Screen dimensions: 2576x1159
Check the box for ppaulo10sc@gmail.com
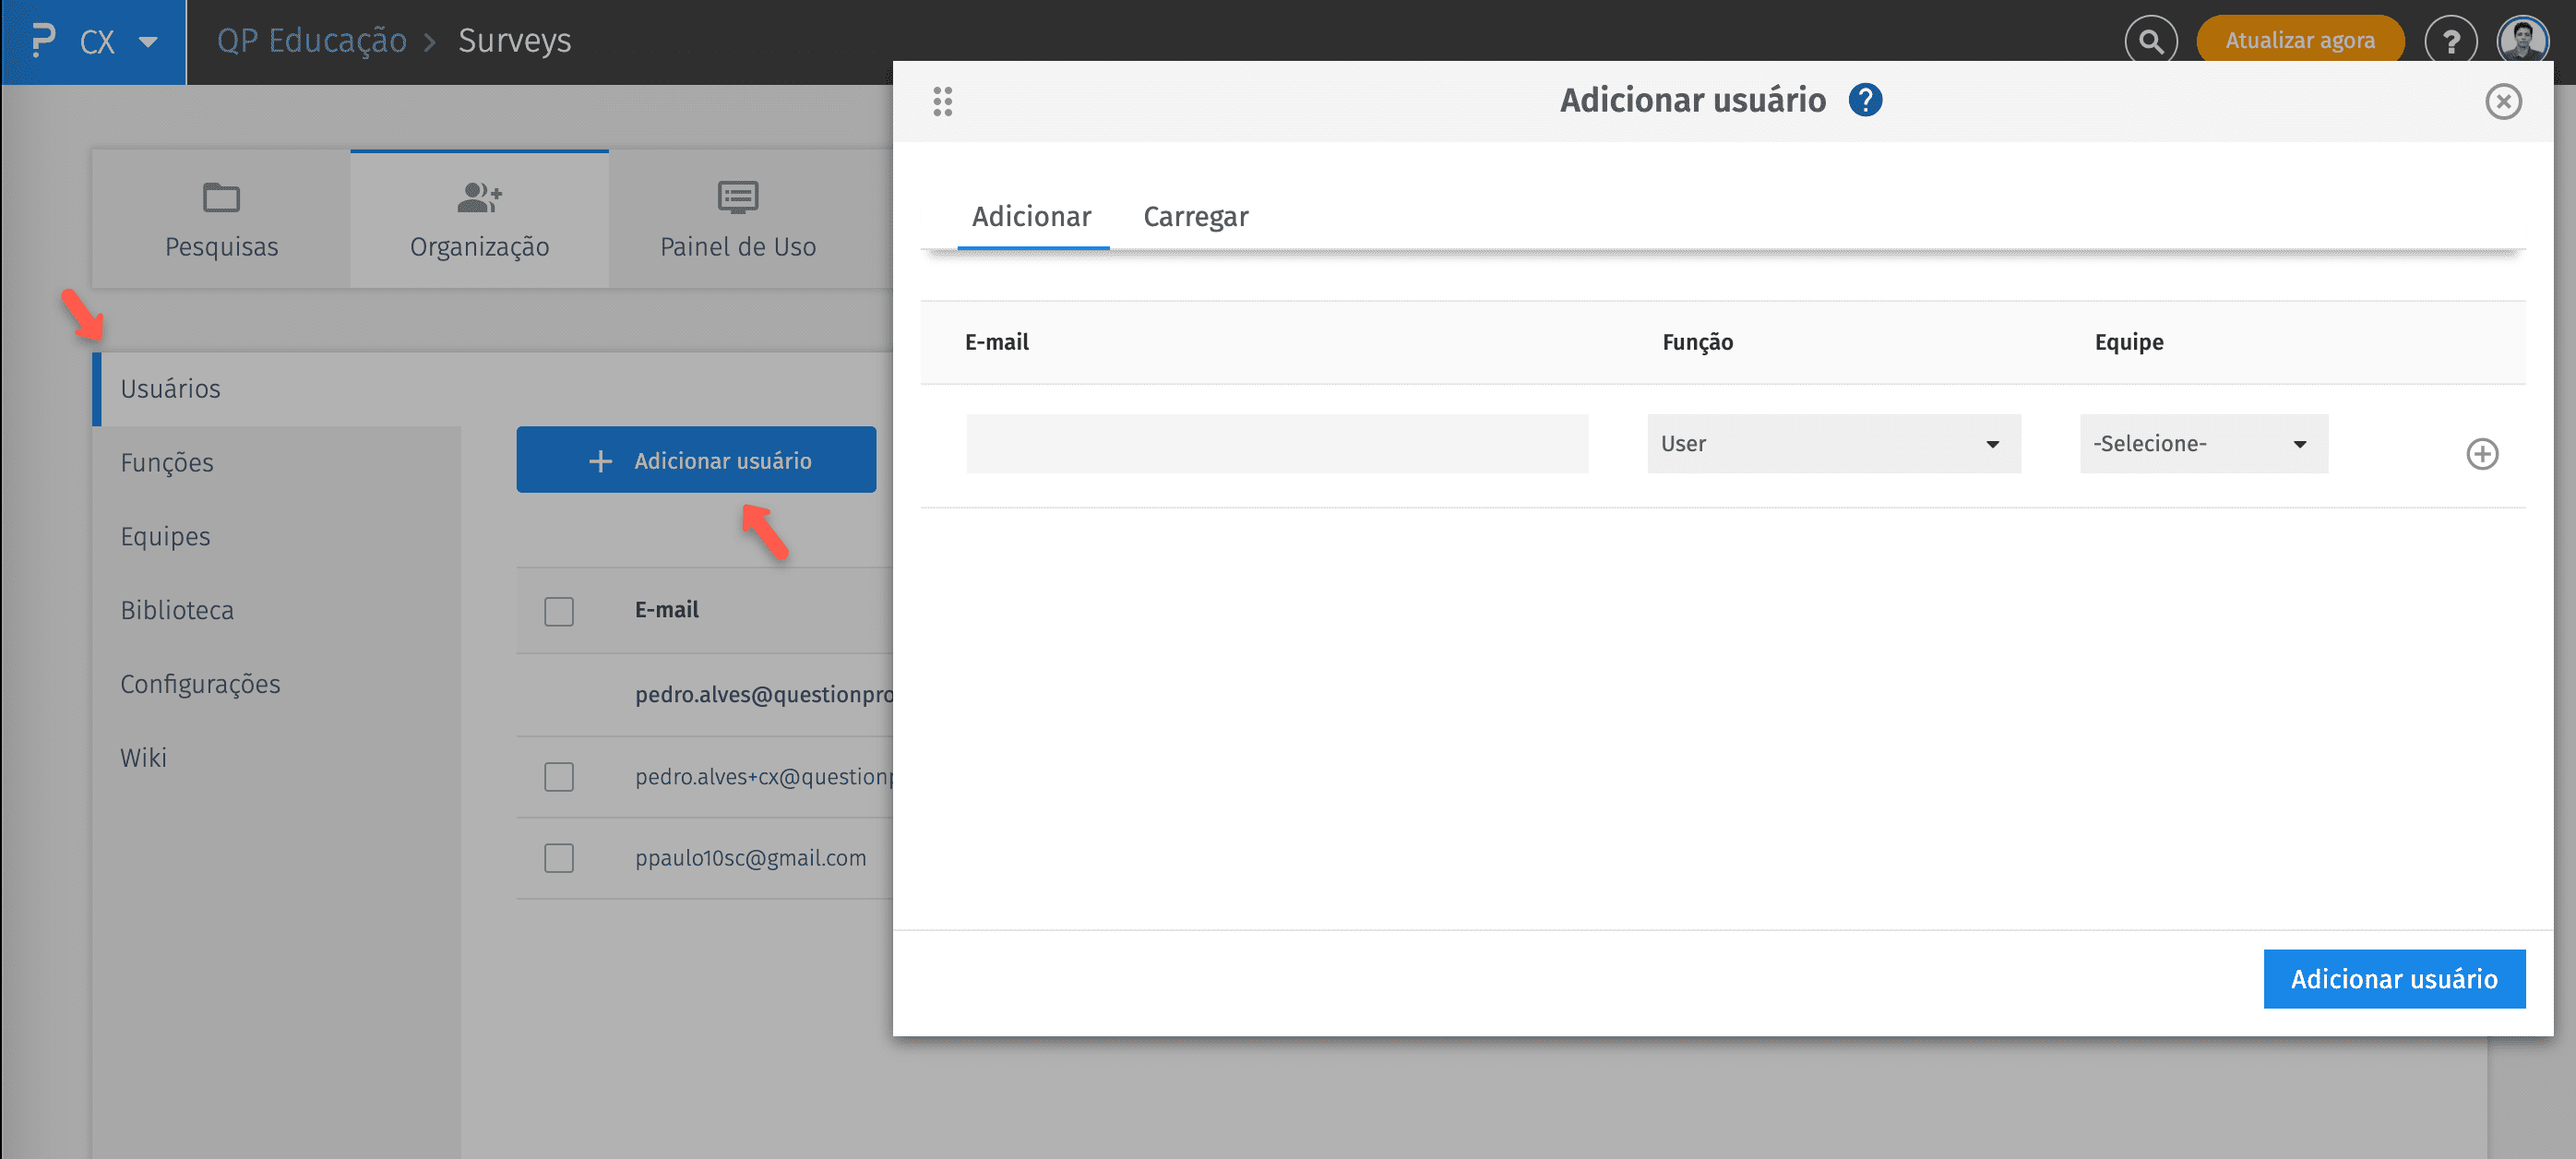pos(559,858)
